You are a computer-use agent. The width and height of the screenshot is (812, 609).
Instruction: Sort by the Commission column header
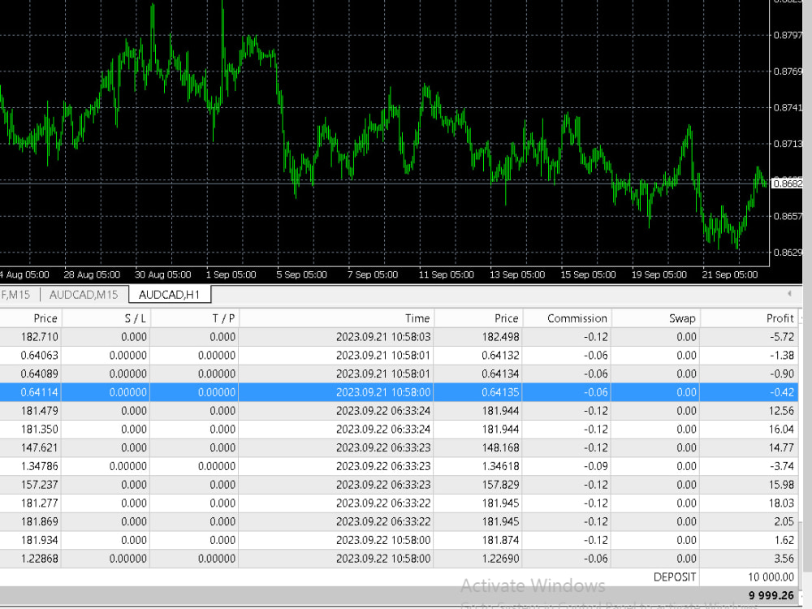(567, 318)
